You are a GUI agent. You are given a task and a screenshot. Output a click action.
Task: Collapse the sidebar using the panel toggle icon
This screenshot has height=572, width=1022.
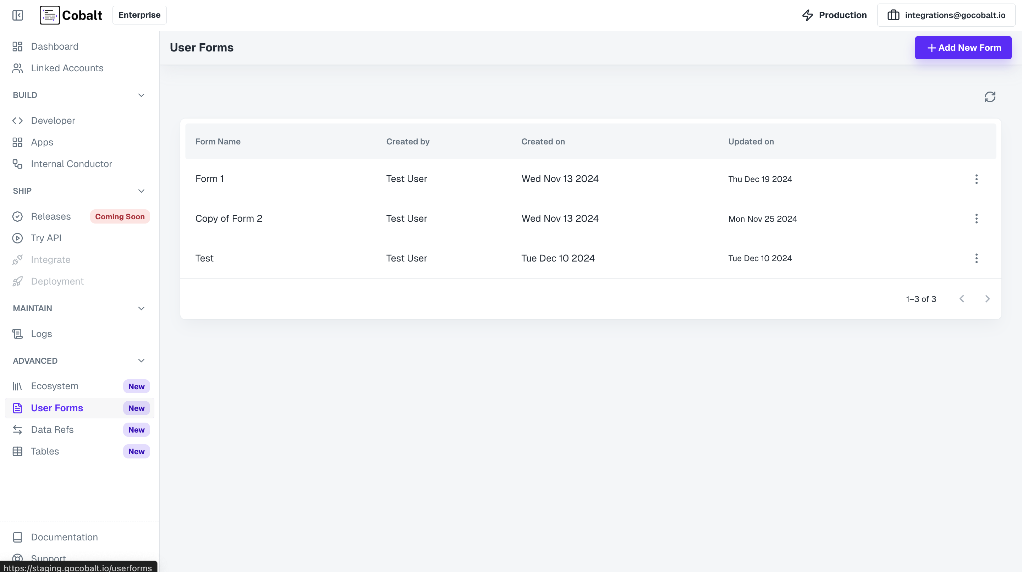coord(17,15)
